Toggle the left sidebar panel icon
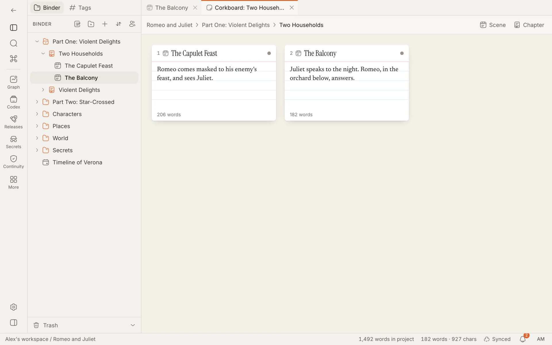Screen dimensions: 552x345 point(14,28)
